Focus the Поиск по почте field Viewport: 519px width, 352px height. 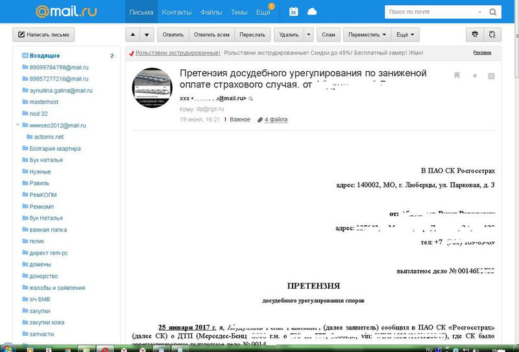tap(430, 12)
